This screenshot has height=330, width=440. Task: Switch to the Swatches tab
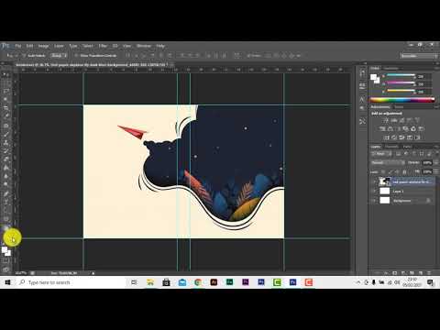[x=391, y=68]
